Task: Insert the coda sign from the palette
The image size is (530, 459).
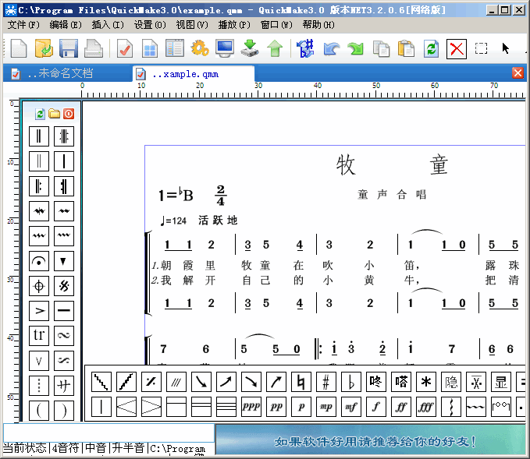Action: [39, 286]
